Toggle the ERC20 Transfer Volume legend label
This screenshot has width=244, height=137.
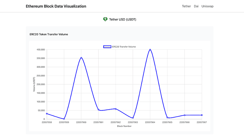click(124, 47)
